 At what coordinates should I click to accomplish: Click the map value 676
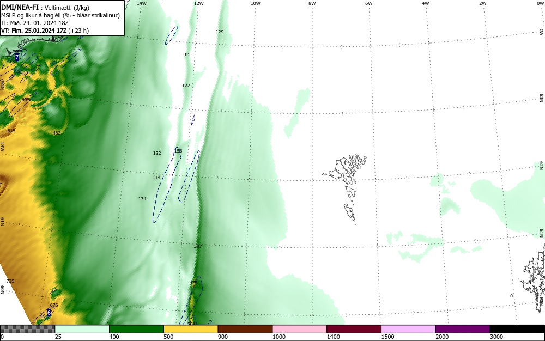pos(54,305)
